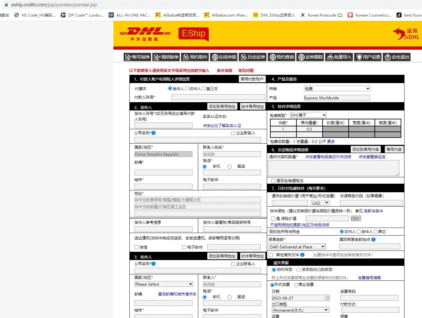The width and height of the screenshot is (422, 318).
Task: Enable 电子邮件 notification checkbox
Action: pyautogui.click(x=184, y=247)
